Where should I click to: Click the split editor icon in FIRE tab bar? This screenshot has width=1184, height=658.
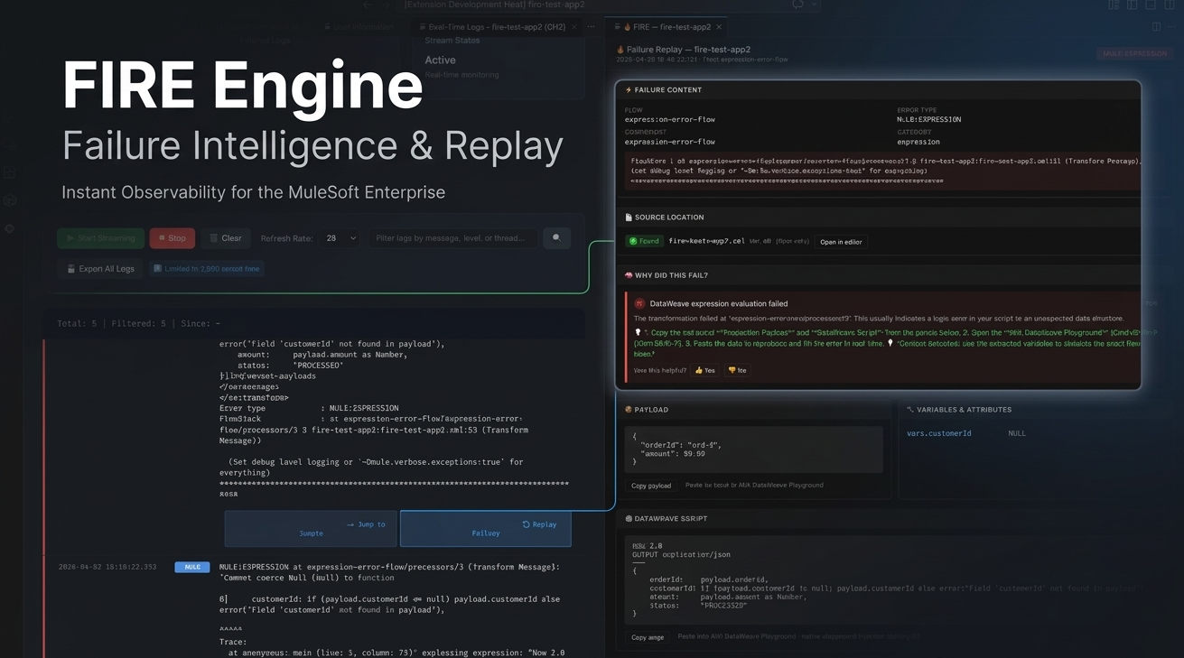pyautogui.click(x=1156, y=27)
